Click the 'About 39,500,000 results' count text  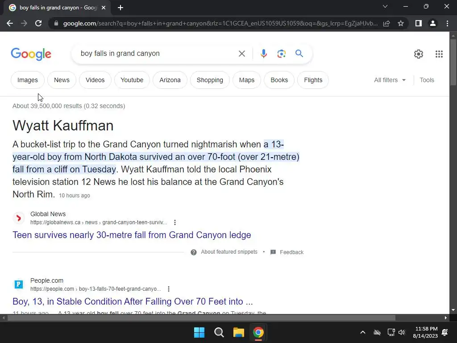pos(69,106)
